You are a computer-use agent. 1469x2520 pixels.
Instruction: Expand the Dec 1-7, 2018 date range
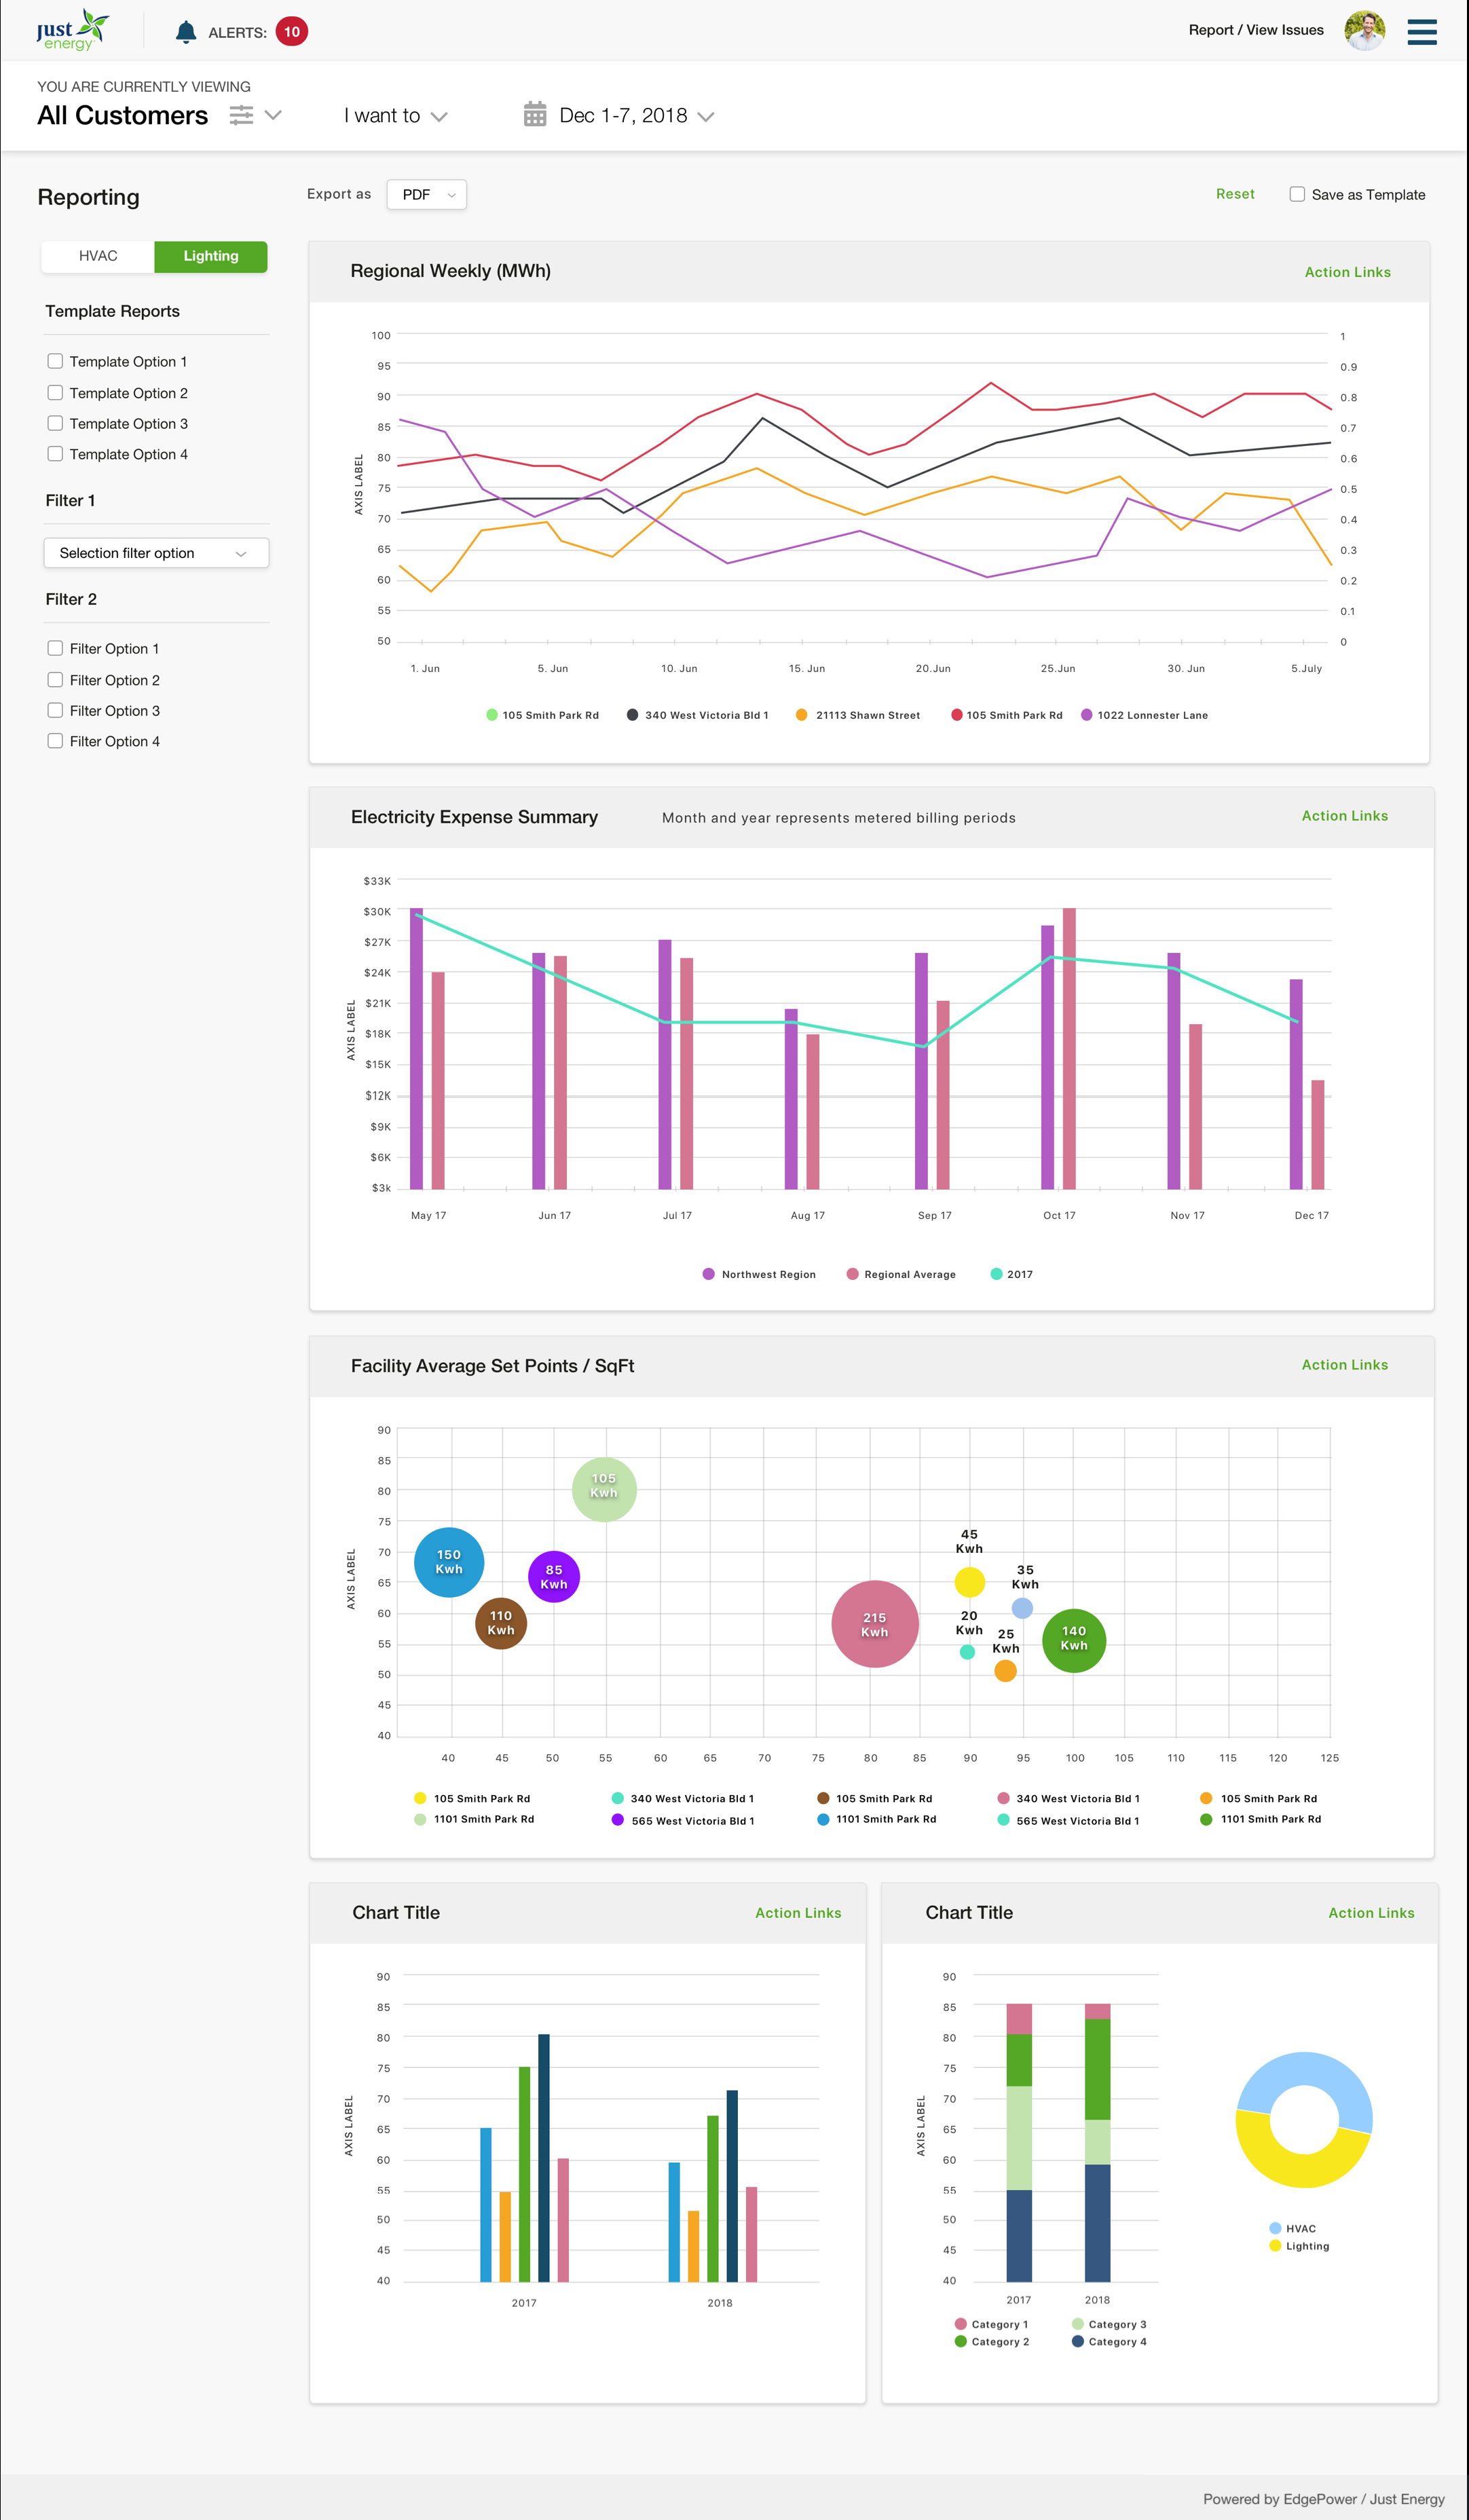(637, 116)
